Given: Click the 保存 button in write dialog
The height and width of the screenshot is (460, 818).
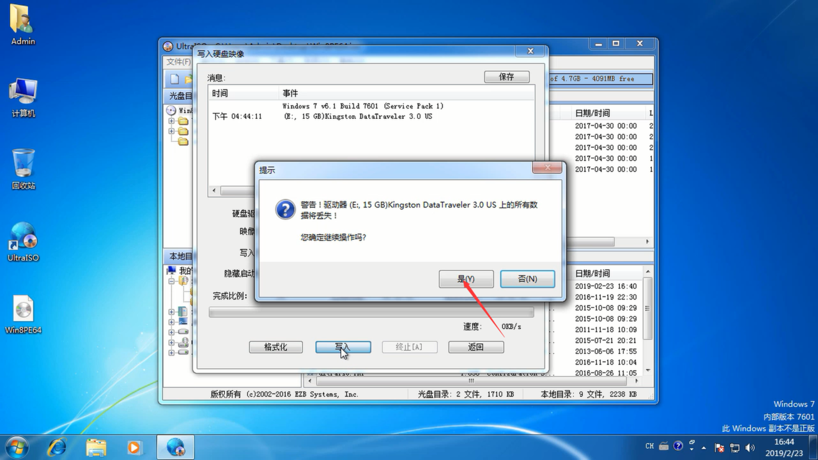Looking at the screenshot, I should coord(507,77).
